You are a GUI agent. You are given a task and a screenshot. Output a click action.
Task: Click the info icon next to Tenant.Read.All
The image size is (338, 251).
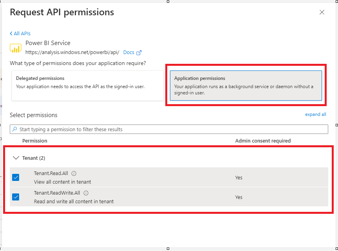[x=74, y=173]
